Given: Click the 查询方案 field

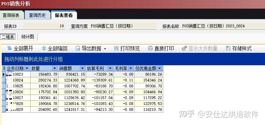Looking at the screenshot, I should tap(123, 26).
